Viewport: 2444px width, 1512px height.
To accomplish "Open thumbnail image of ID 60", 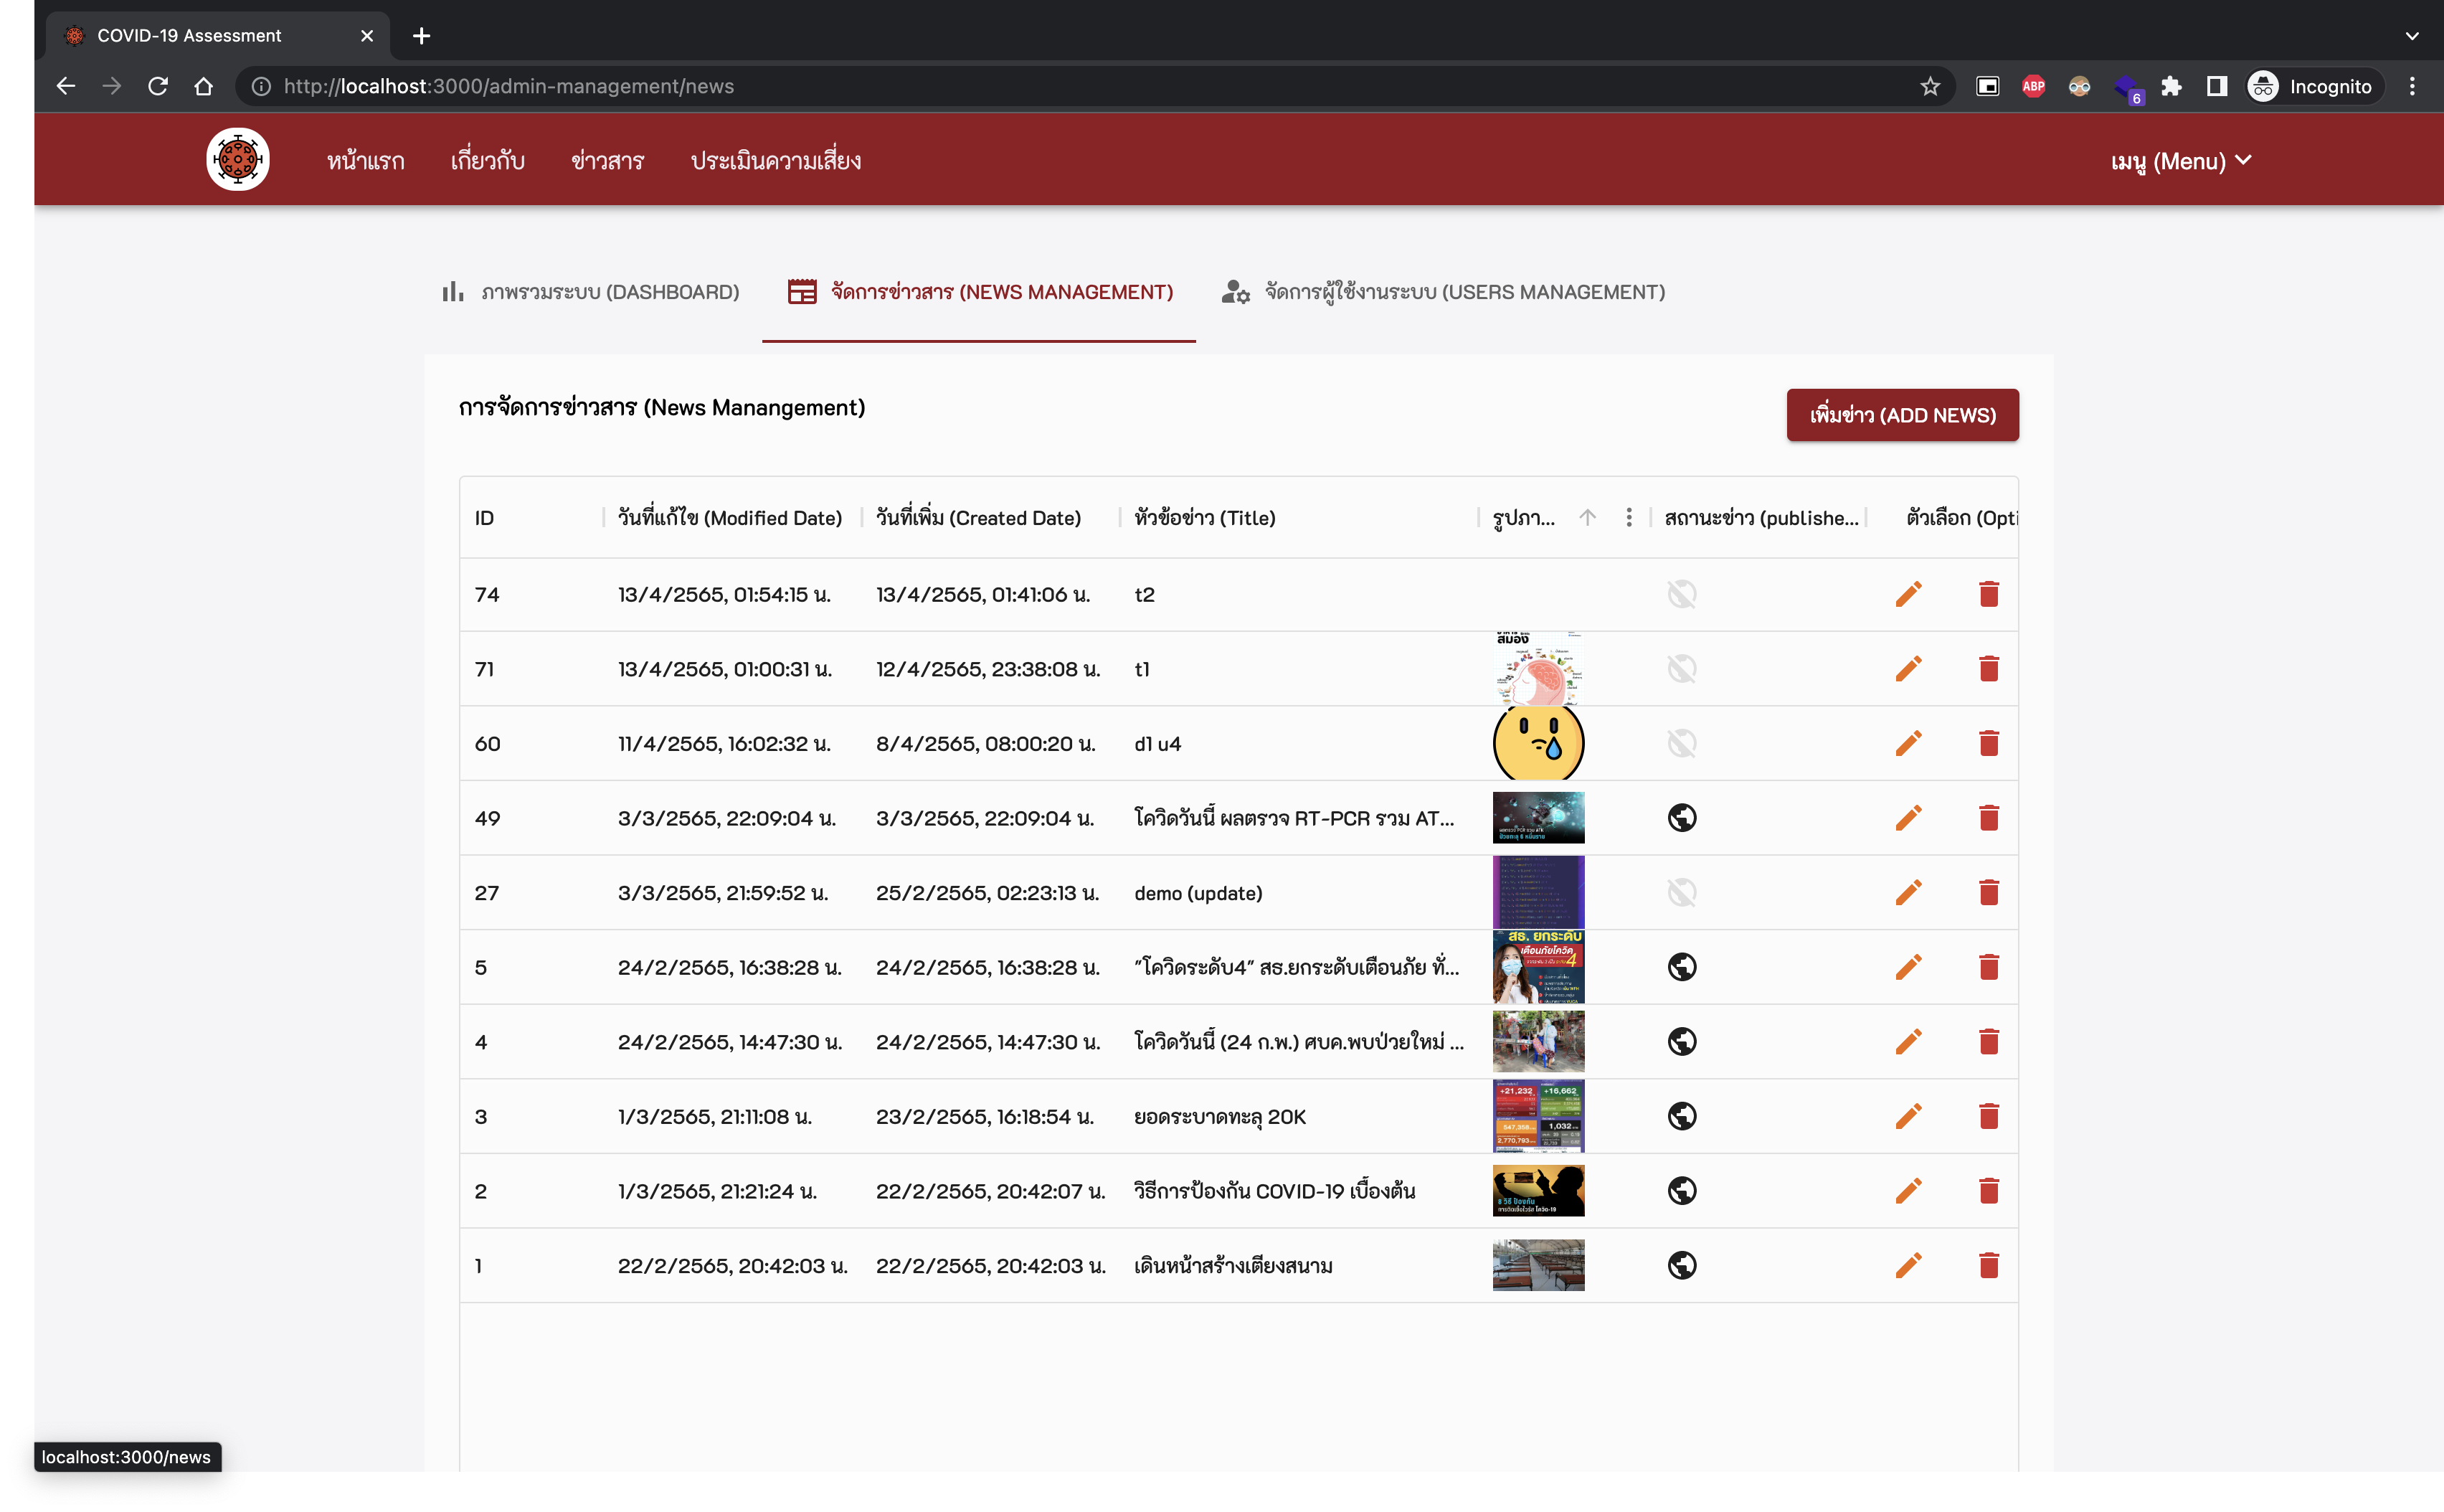I will pyautogui.click(x=1538, y=743).
